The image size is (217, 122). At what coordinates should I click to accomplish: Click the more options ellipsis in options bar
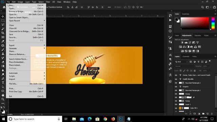(x=109, y=7)
